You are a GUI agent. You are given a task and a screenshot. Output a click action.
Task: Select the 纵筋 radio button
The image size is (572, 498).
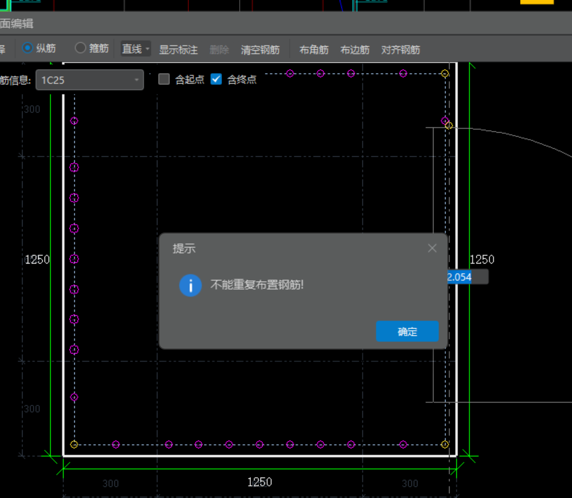(28, 48)
